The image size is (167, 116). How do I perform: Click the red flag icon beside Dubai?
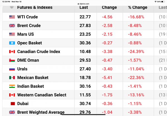pyautogui.click(x=12, y=104)
